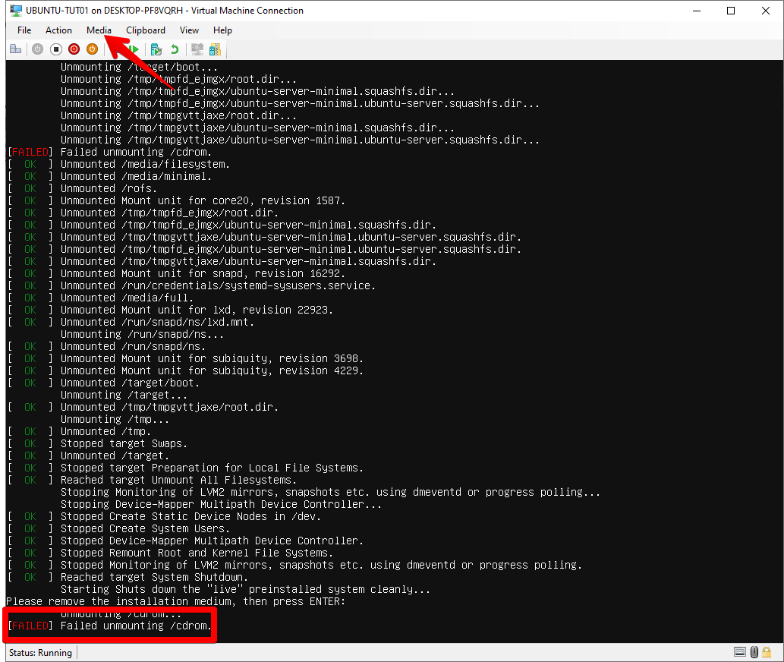Click the 'Unmounting /run/snapd/ns...' console line
Viewport: 784px width, 662px height.
142,335
